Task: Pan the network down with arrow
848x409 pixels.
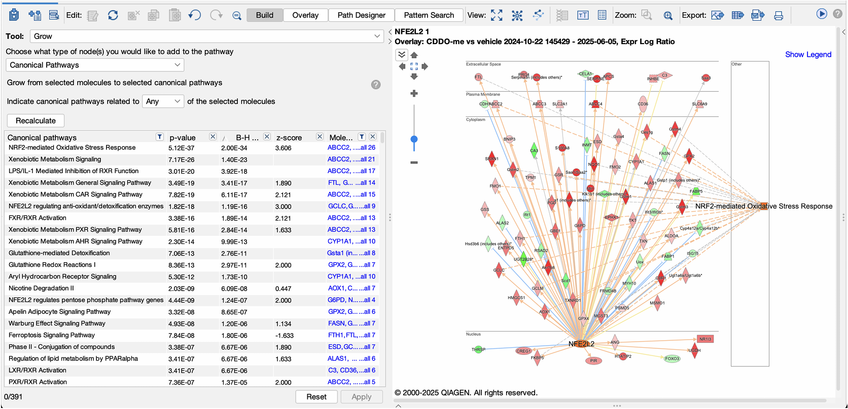Action: 414,76
